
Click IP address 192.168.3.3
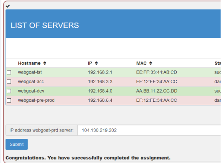(100, 81)
